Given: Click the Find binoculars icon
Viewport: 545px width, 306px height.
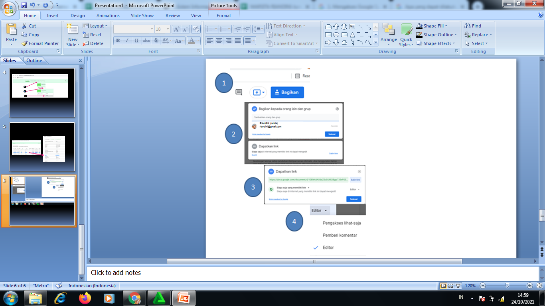Looking at the screenshot, I should [x=468, y=26].
